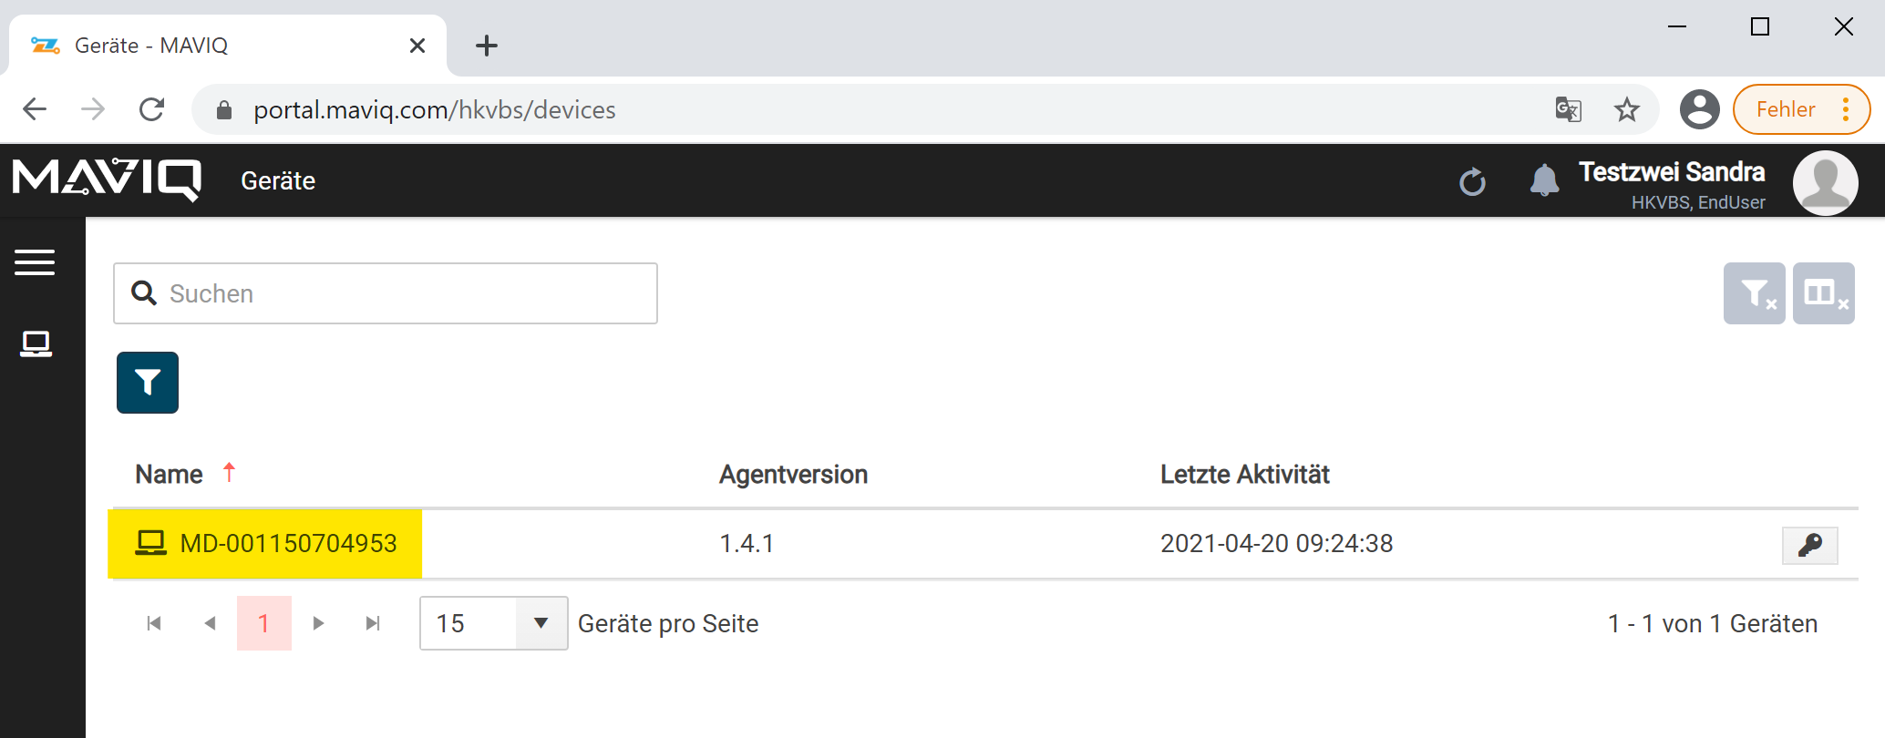Open the blue filter button
Viewport: 1885px width, 738px height.
148,383
